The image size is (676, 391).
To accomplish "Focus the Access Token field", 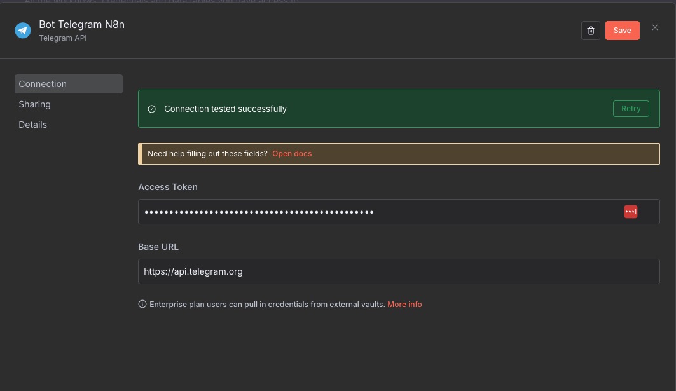I will point(399,212).
